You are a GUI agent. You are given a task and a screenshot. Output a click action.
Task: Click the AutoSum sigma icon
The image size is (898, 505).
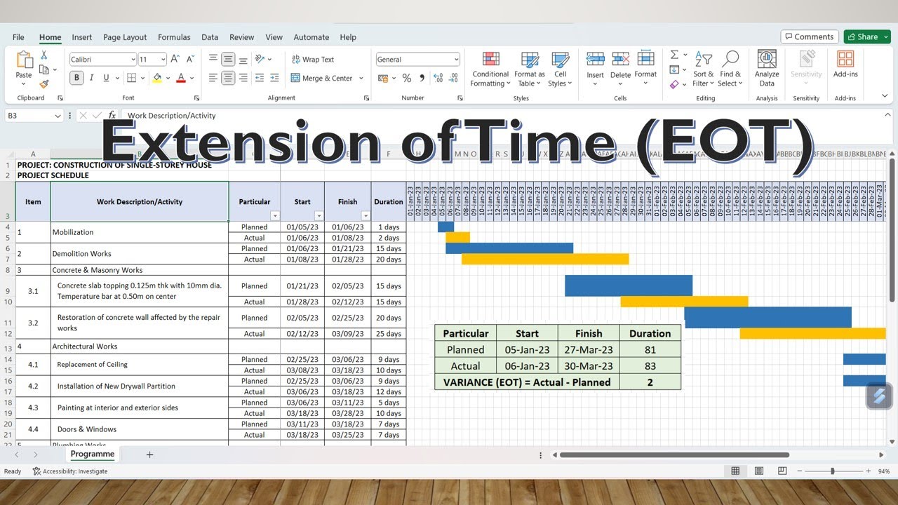pyautogui.click(x=674, y=55)
